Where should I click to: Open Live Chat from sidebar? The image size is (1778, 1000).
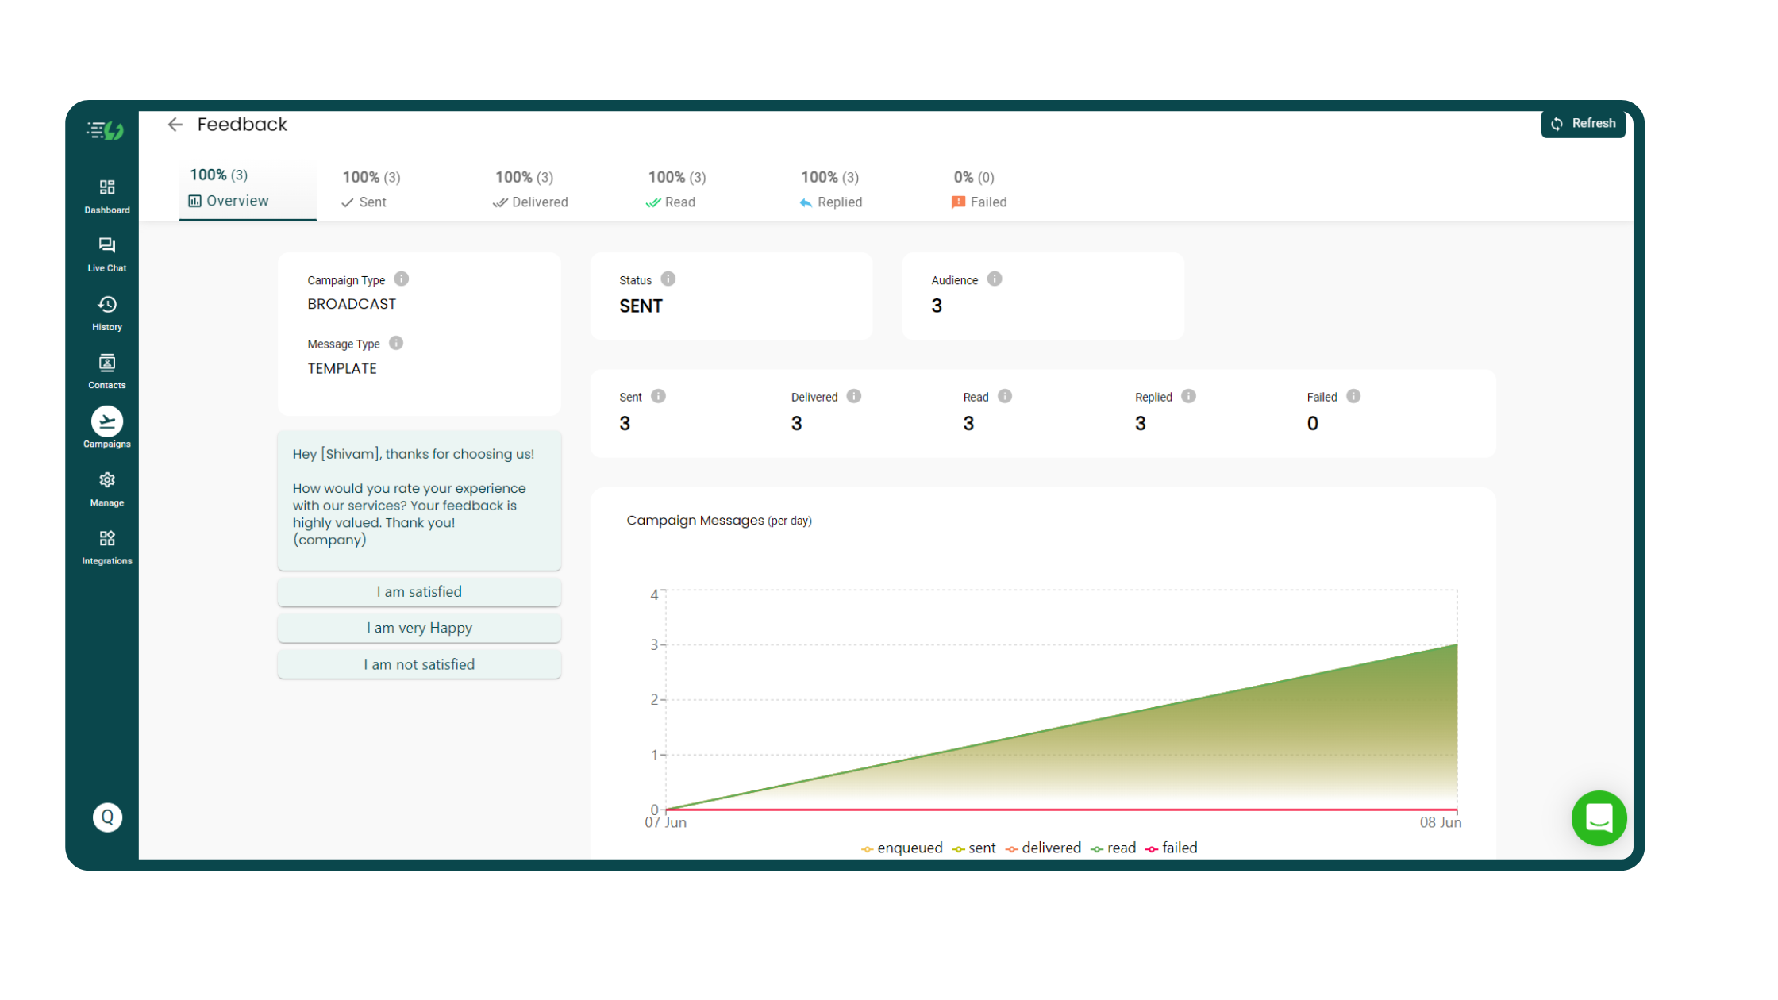coord(107,254)
